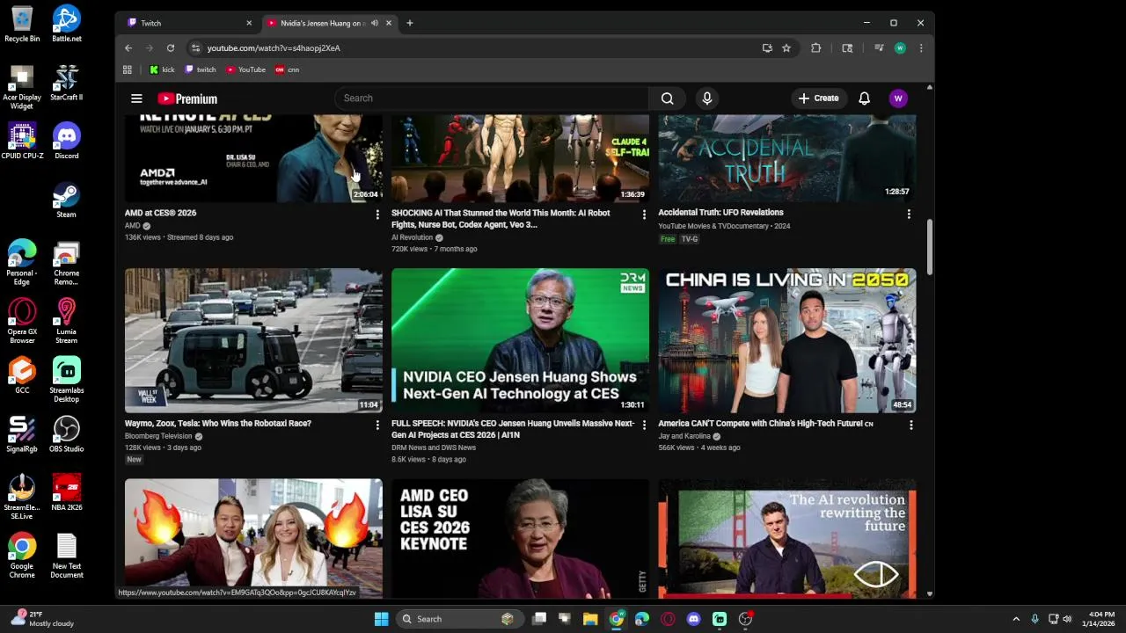Open the Steam desktop icon
1126x633 pixels.
point(66,200)
